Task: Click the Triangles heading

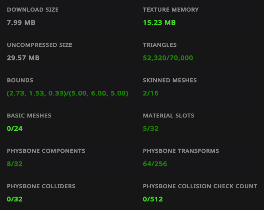Action: pos(160,45)
